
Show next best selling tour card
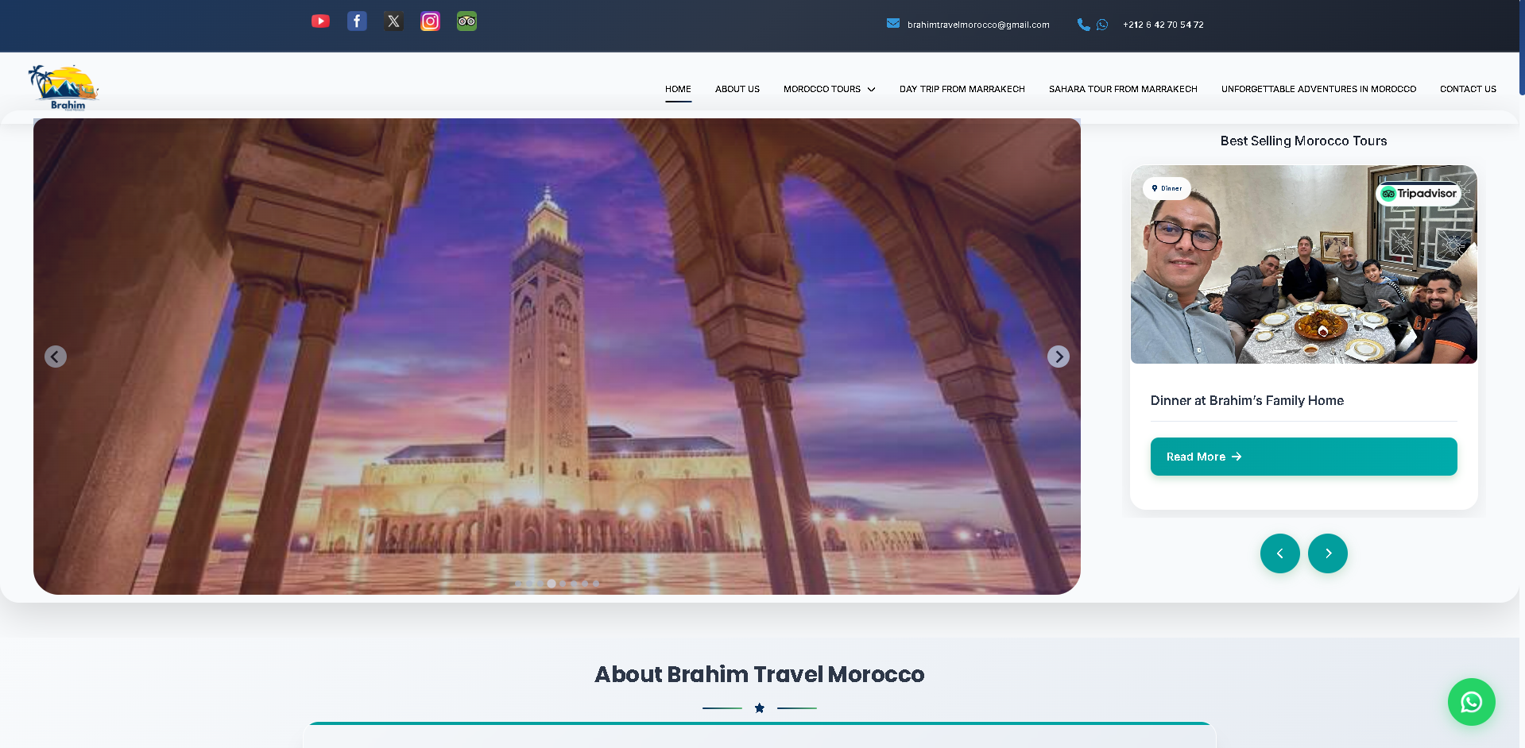tap(1327, 553)
